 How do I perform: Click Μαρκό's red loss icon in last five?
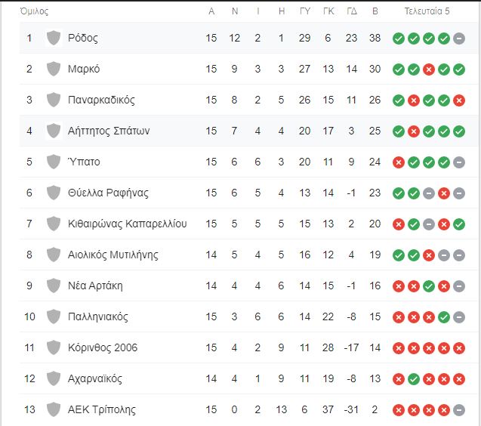tap(429, 69)
